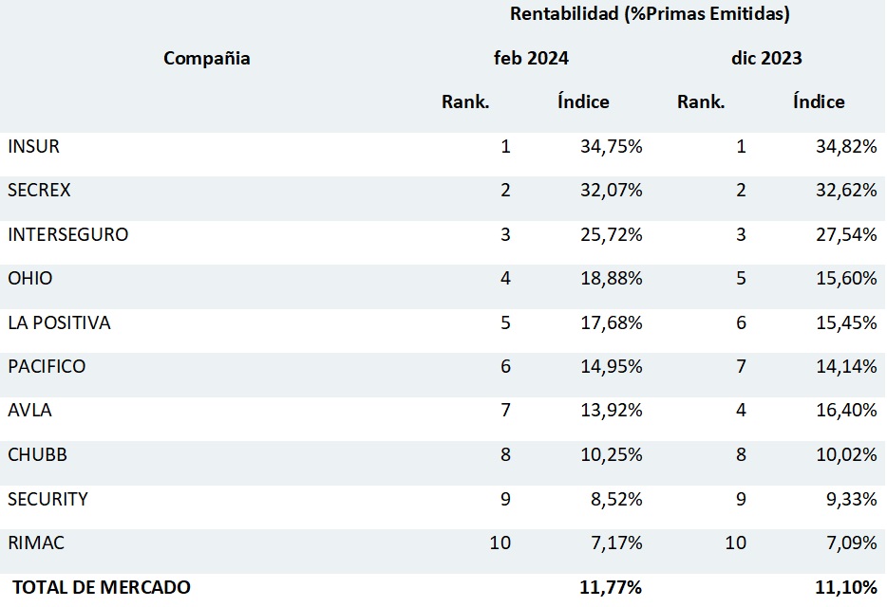Click RIMAC's dic 2023 rank 10
887x607 pixels.
point(735,543)
